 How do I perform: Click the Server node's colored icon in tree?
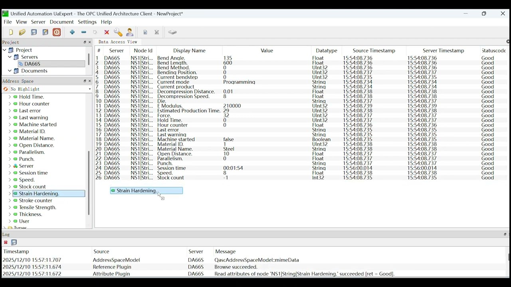pyautogui.click(x=16, y=166)
